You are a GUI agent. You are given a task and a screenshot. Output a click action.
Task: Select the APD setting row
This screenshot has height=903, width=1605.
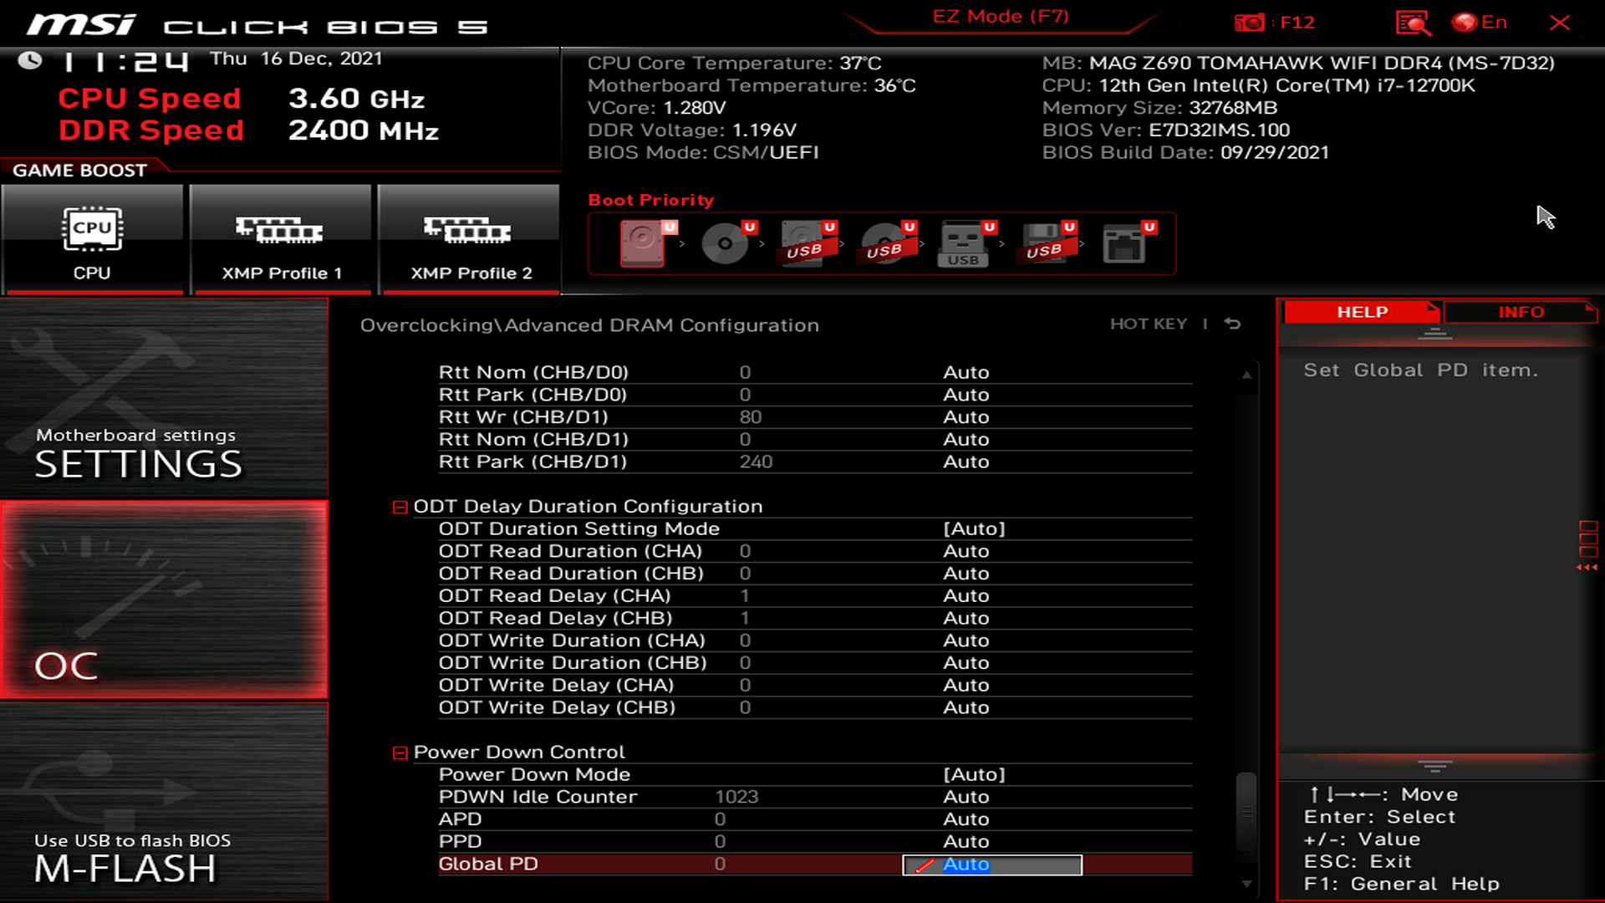pos(815,819)
